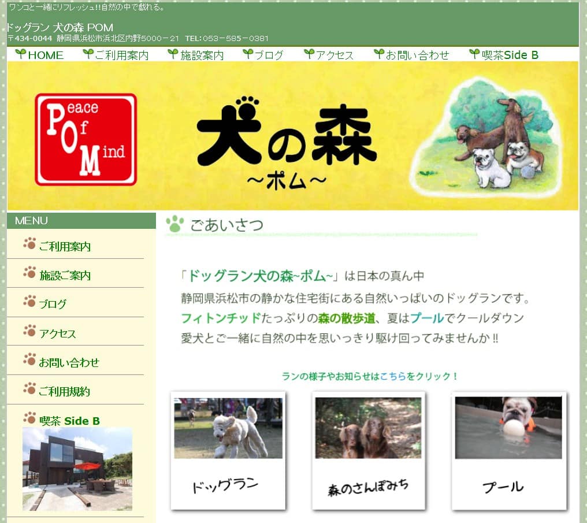Open the sidebar アクセス link
This screenshot has width=587, height=523.
(57, 334)
